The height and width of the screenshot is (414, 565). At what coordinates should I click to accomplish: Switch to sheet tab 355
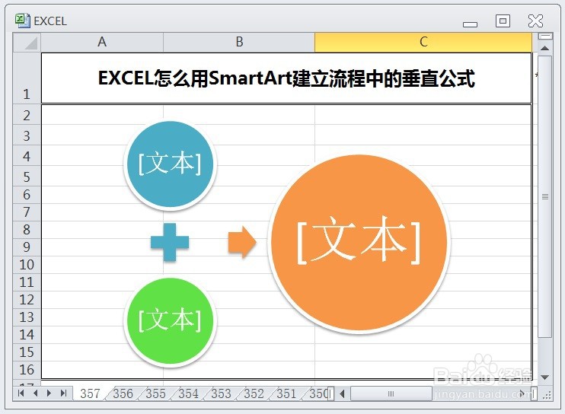click(x=155, y=393)
